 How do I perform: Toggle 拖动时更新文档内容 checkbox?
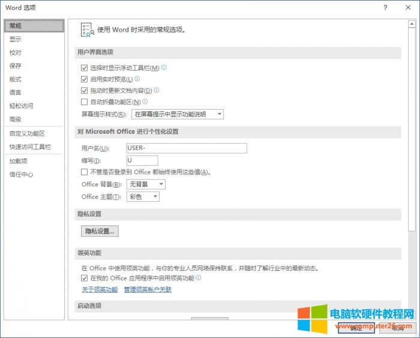(x=84, y=90)
